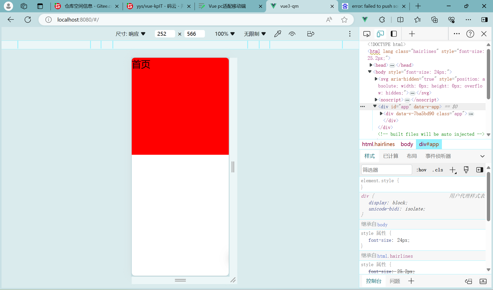Open the element color picker eyedropper
The width and height of the screenshot is (493, 290).
pos(278,34)
